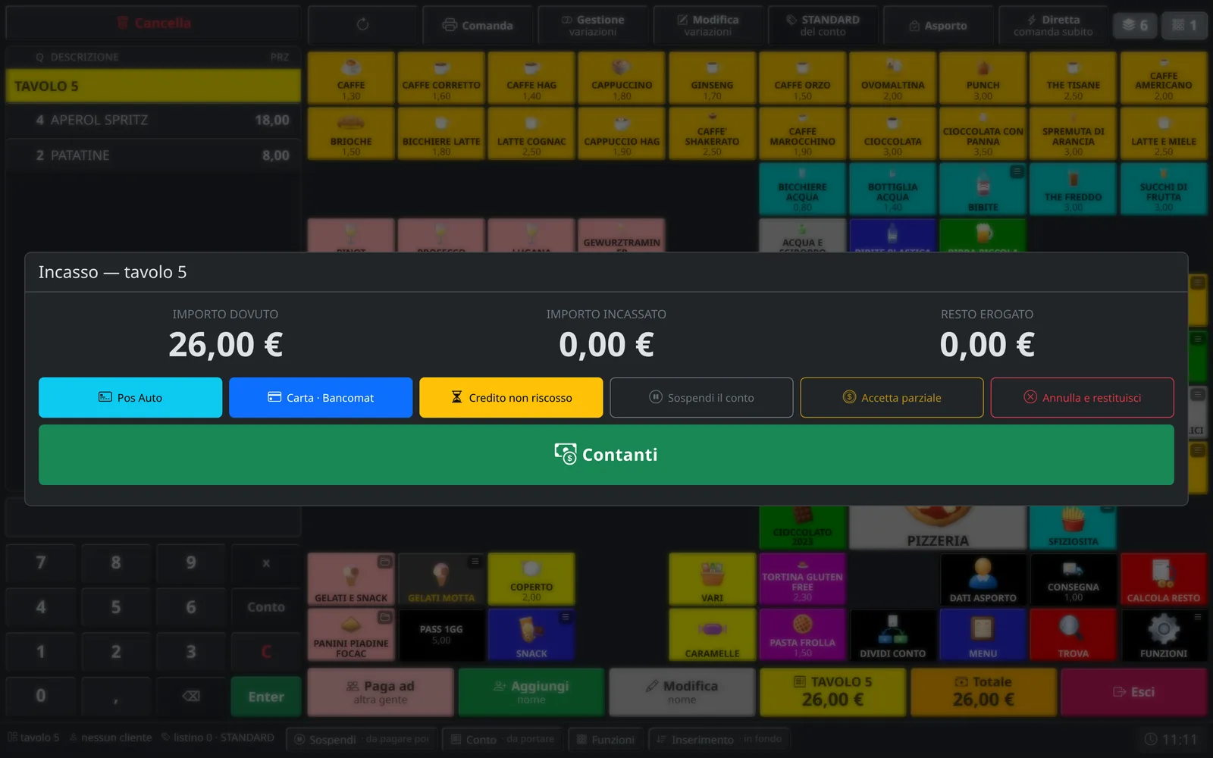This screenshot has height=758, width=1213.
Task: Select STANDARD del conto
Action: pyautogui.click(x=823, y=25)
